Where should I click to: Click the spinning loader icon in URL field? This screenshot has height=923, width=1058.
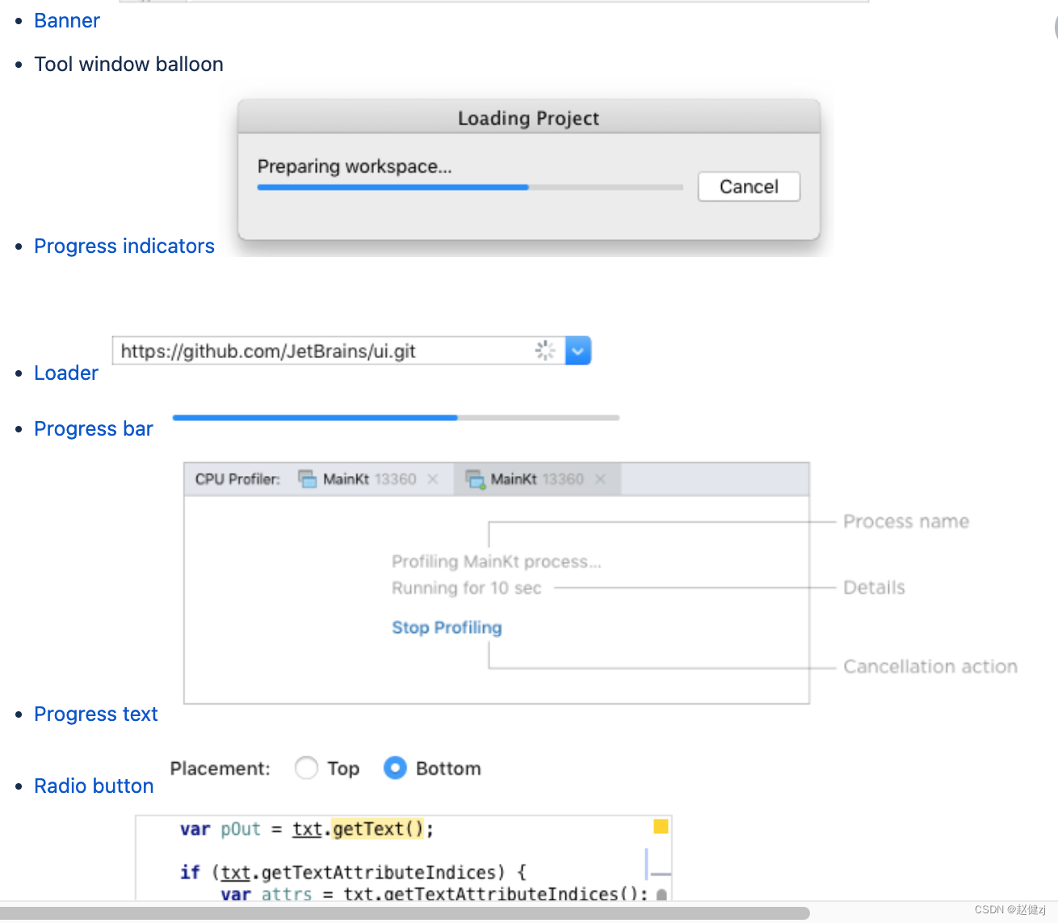545,350
